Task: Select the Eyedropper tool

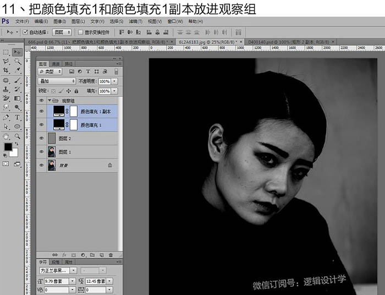Action: [x=17, y=71]
